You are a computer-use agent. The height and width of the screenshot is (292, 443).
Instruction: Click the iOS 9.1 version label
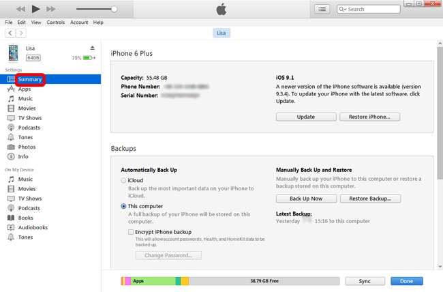pos(285,78)
